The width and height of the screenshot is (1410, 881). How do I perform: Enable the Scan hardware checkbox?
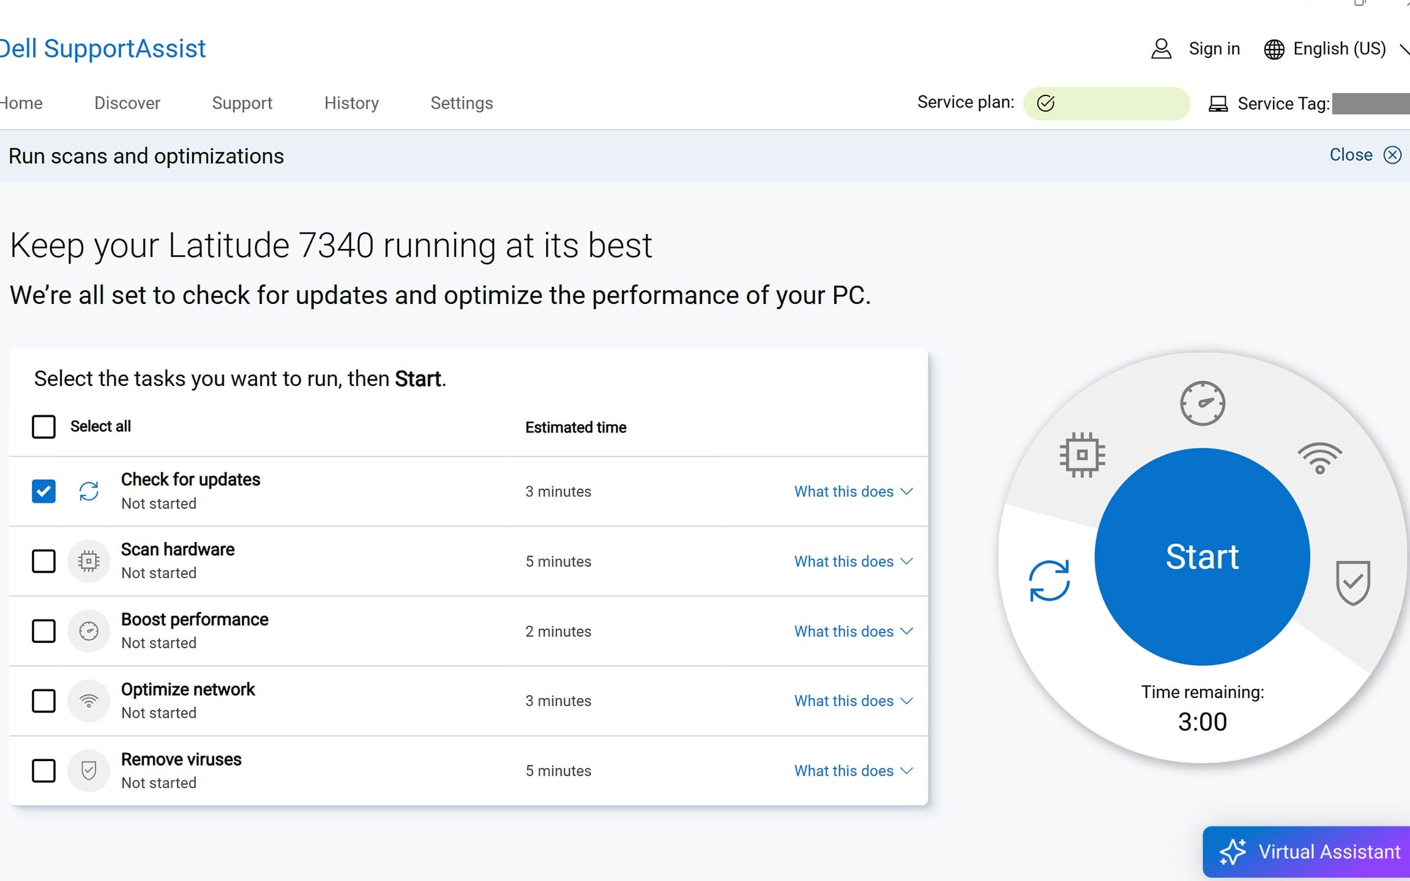point(43,561)
